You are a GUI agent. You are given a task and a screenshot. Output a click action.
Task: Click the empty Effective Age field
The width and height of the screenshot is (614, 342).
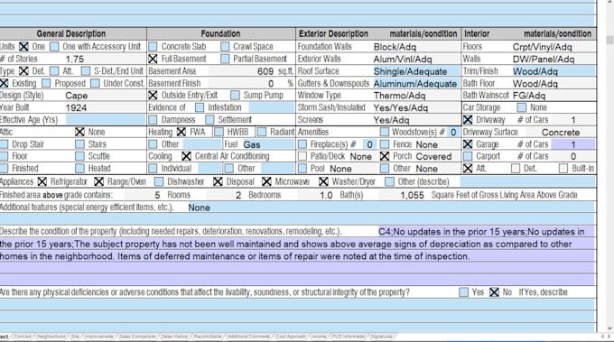[x=106, y=120]
